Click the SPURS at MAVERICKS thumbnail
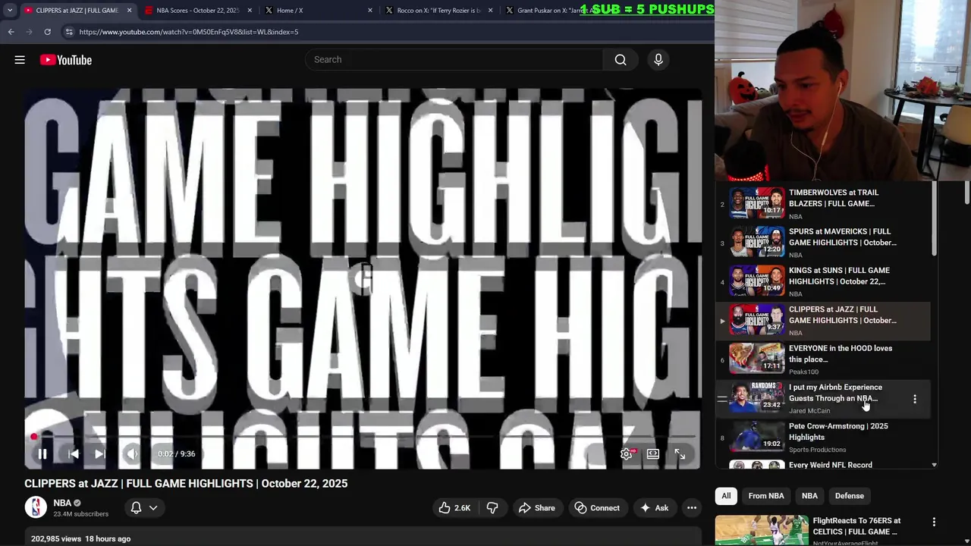 coord(757,243)
